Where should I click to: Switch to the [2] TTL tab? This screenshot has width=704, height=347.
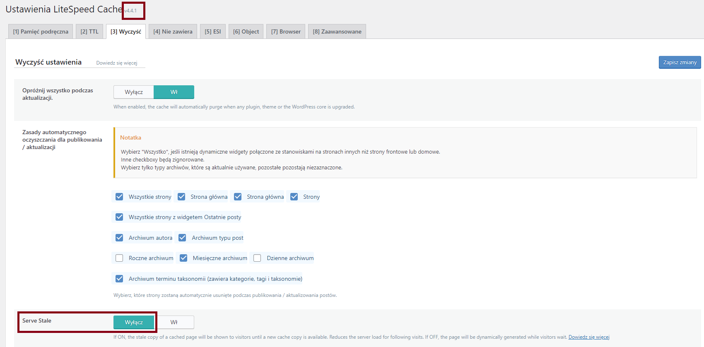tap(89, 31)
